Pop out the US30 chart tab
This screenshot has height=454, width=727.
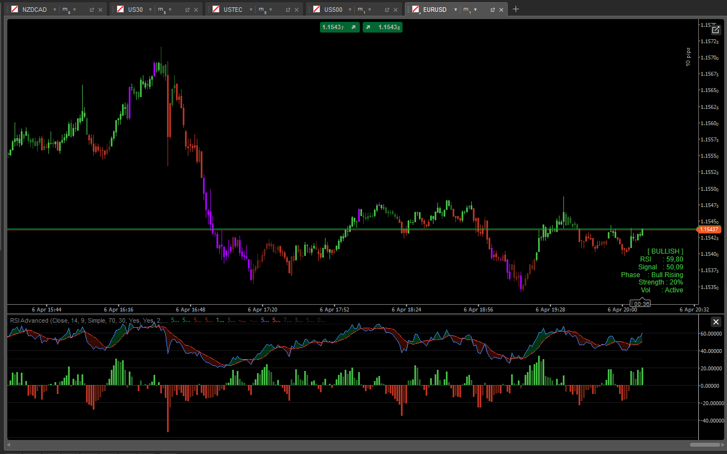click(x=187, y=10)
